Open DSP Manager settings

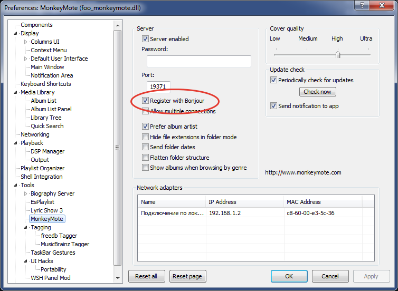coord(48,151)
